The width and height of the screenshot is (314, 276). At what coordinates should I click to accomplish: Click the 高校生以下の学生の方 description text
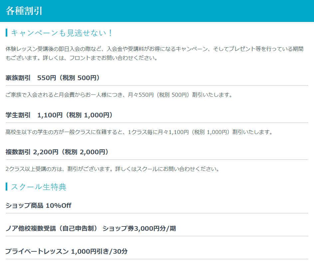pos(139,132)
